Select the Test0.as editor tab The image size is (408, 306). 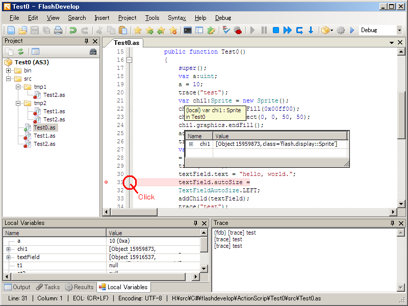coord(126,43)
